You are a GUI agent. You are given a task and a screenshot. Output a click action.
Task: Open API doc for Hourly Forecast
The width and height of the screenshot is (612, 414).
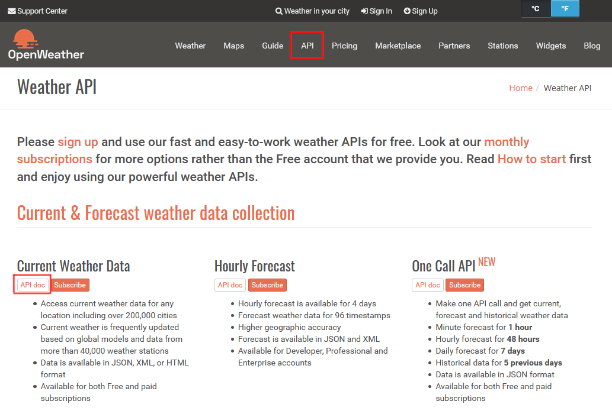[230, 285]
